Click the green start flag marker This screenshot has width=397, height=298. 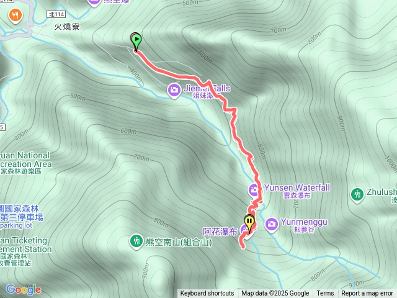pos(136,42)
